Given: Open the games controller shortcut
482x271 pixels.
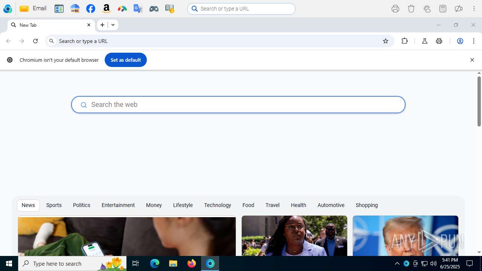Looking at the screenshot, I should coord(154,9).
